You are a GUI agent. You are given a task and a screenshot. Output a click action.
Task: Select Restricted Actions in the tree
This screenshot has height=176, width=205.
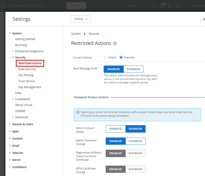tap(30, 63)
